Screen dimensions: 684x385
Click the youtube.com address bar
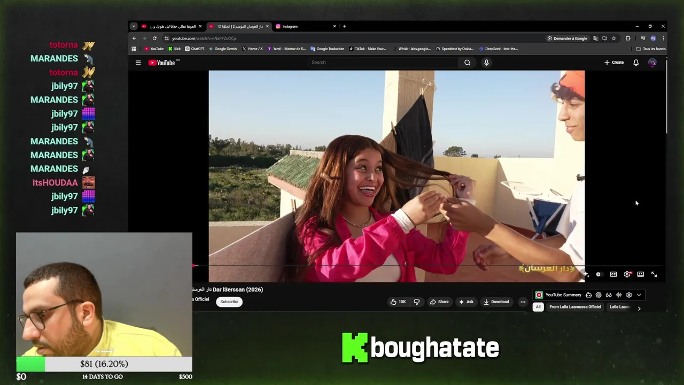pyautogui.click(x=353, y=38)
